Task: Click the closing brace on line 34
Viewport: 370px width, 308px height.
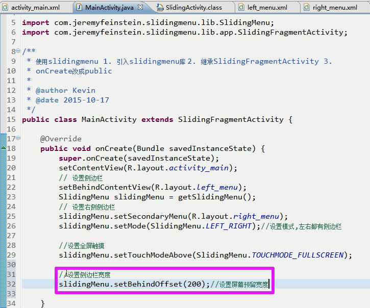Action: (x=43, y=303)
